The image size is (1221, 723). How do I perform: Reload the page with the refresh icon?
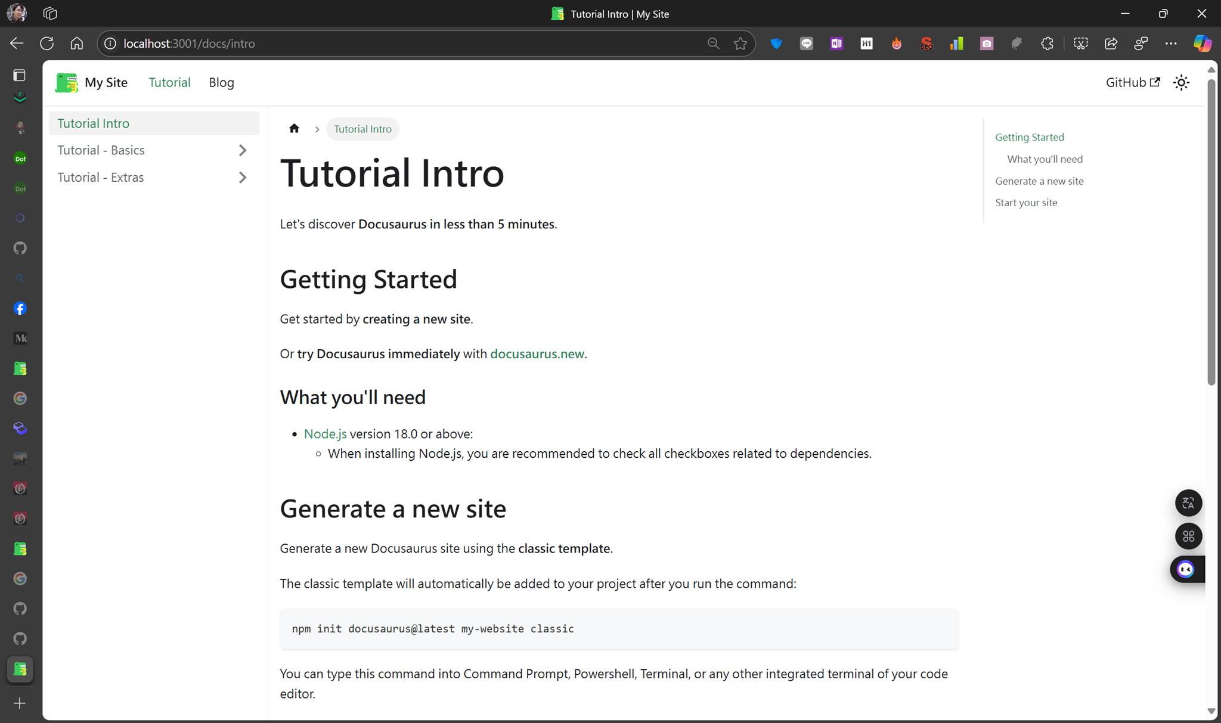click(47, 44)
